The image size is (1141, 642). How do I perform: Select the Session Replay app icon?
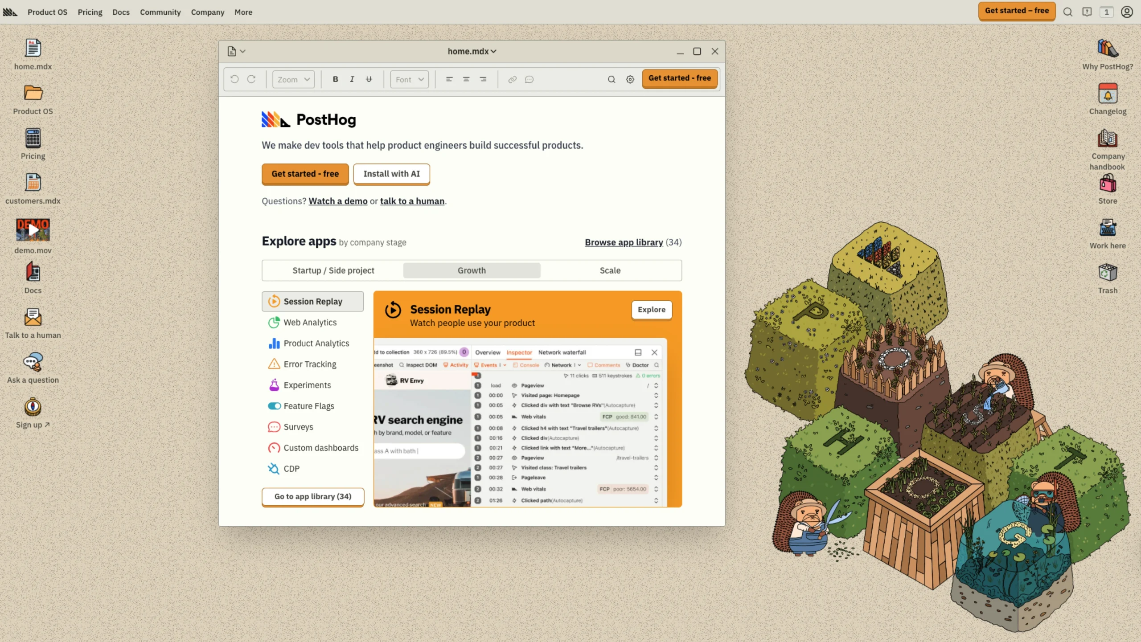(x=274, y=301)
